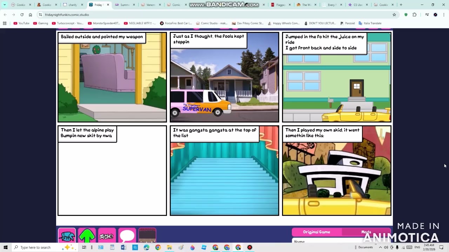Open the blank 'Then I let the alpine play' panel
This screenshot has height=252, width=449.
pyautogui.click(x=112, y=171)
